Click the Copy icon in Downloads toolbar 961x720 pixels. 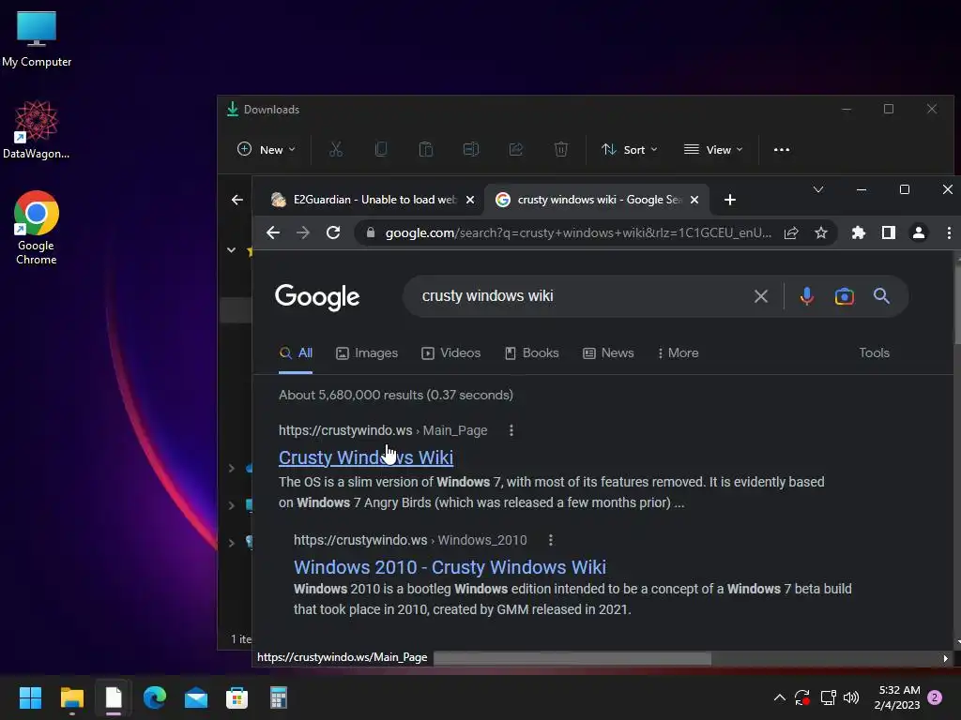click(x=381, y=149)
